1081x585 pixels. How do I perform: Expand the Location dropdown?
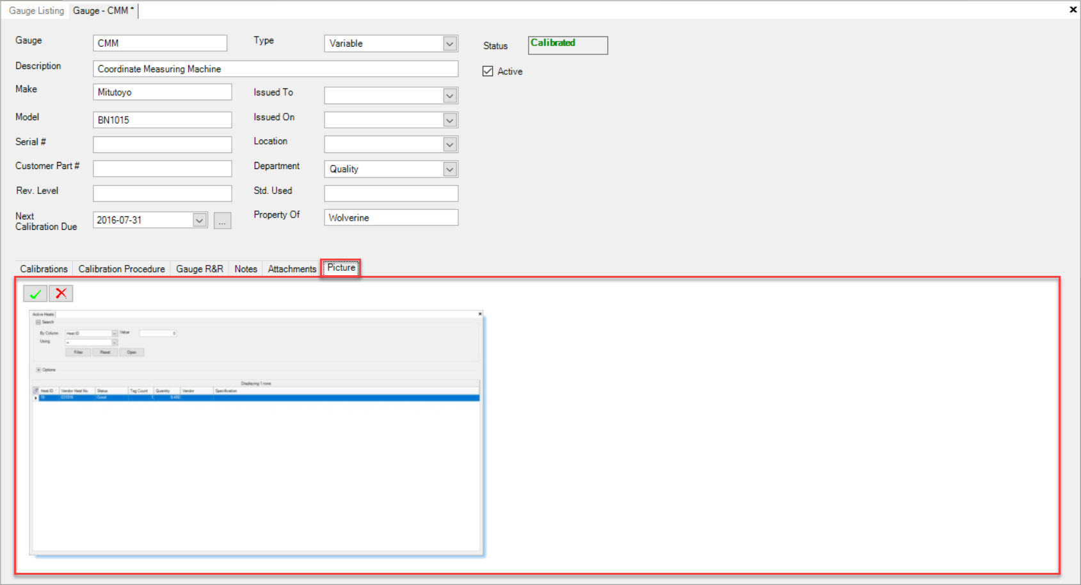point(450,144)
